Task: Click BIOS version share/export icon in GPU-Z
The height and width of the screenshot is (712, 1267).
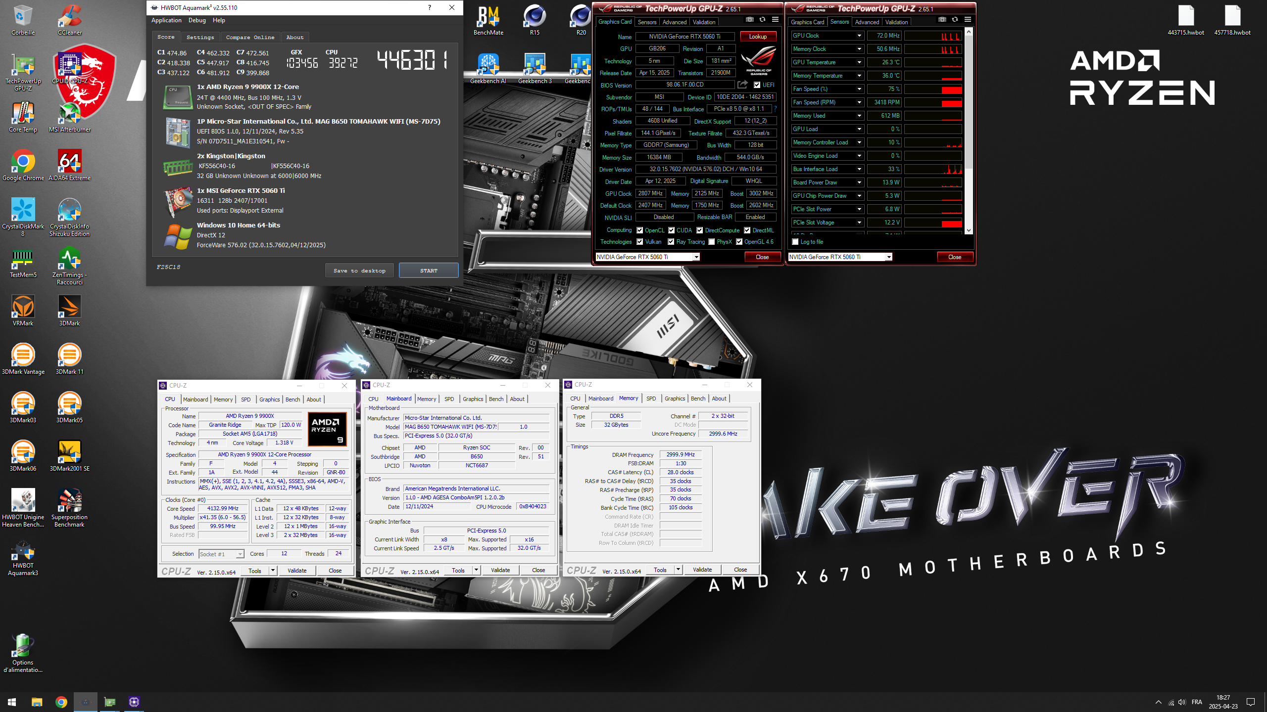Action: tap(742, 85)
